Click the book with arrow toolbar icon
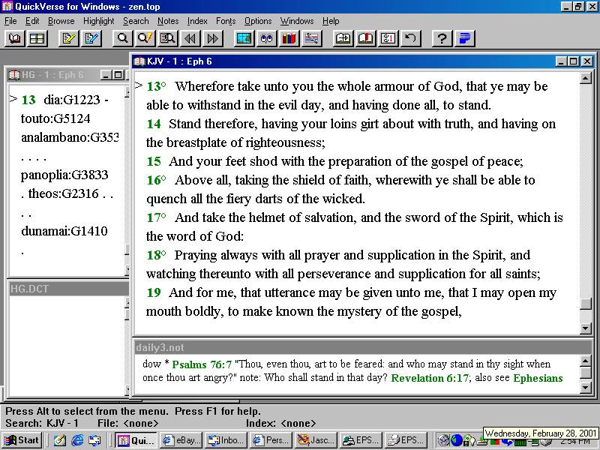The width and height of the screenshot is (600, 450). [x=343, y=38]
